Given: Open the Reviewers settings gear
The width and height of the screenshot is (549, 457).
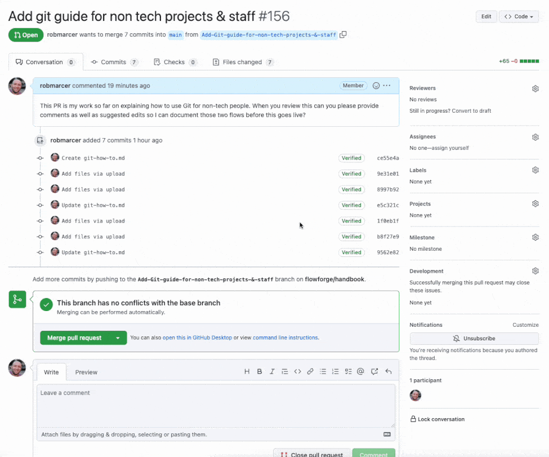Looking at the screenshot, I should point(535,88).
